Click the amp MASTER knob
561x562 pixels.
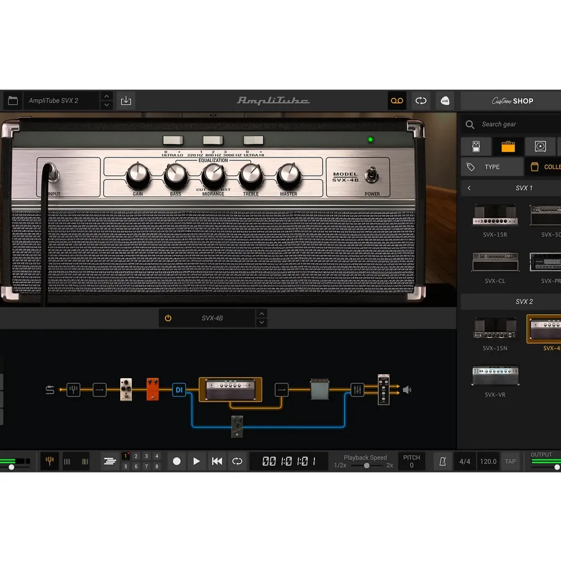[288, 175]
